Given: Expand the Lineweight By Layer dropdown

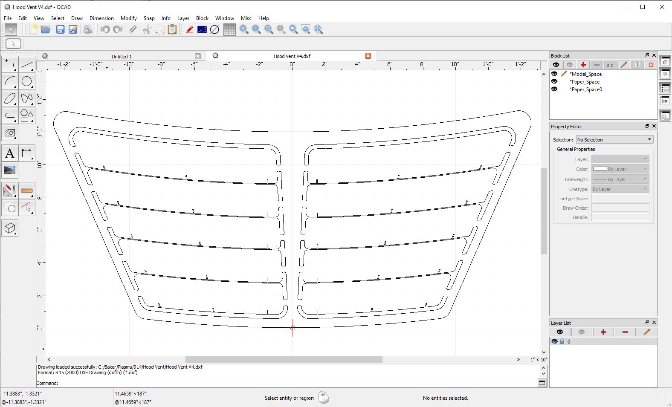Looking at the screenshot, I should click(x=620, y=179).
